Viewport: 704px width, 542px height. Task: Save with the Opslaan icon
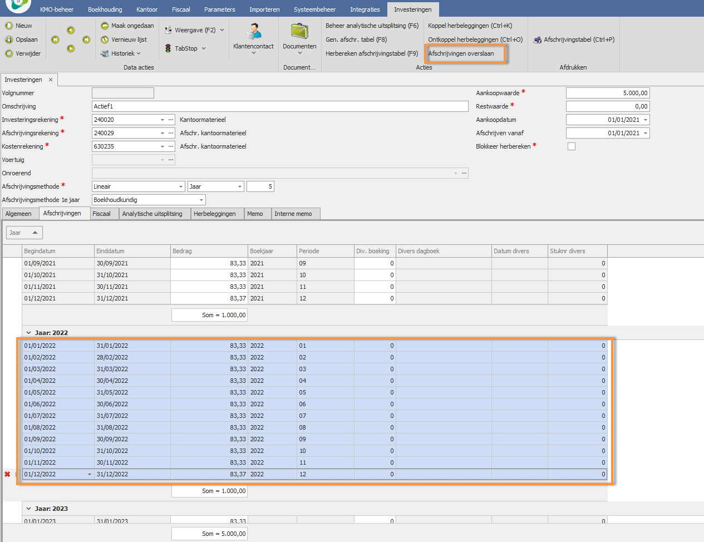(x=9, y=40)
